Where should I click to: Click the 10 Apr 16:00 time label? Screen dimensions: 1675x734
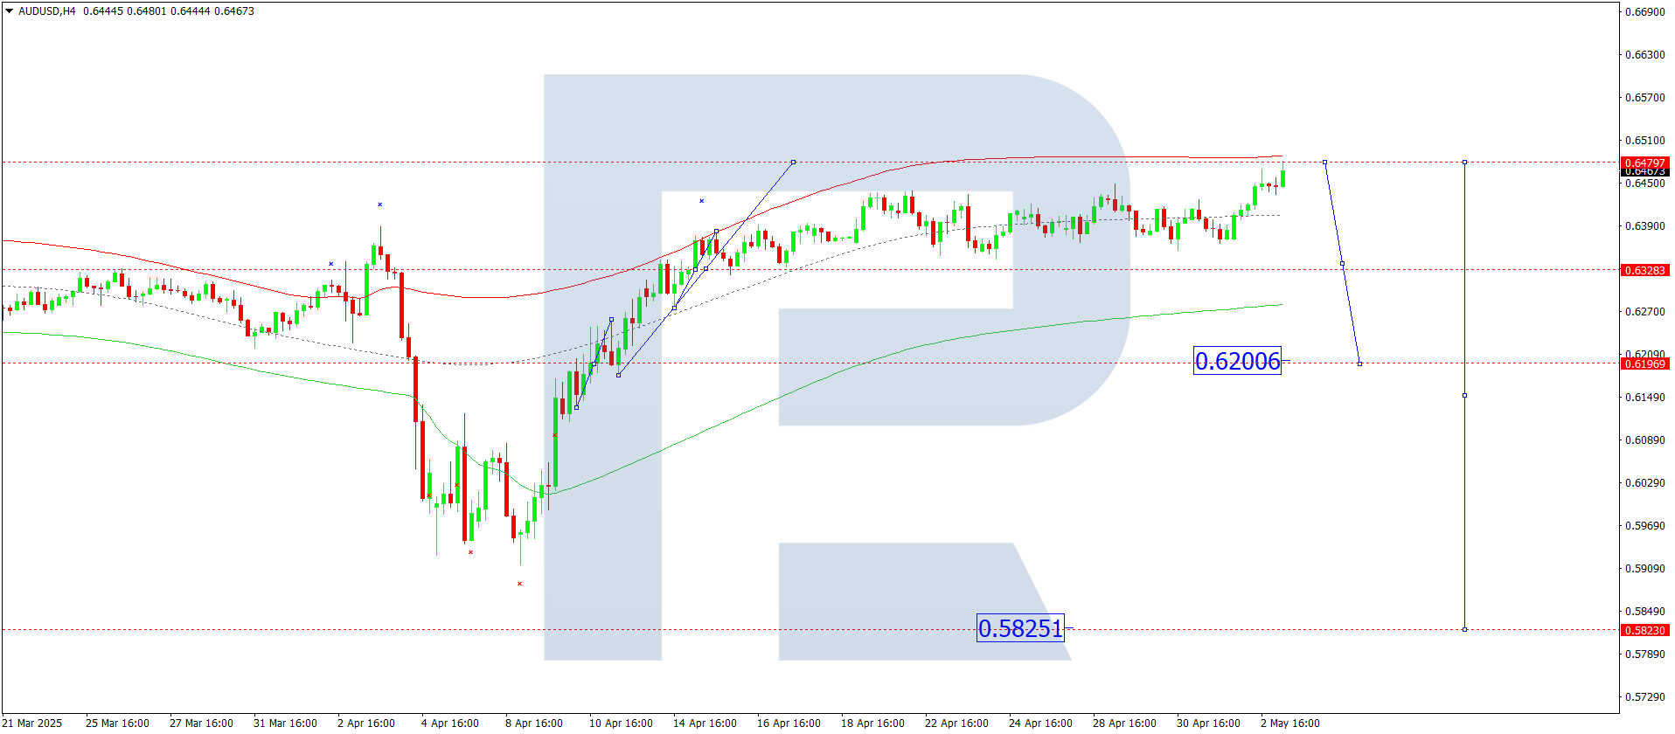tap(621, 724)
